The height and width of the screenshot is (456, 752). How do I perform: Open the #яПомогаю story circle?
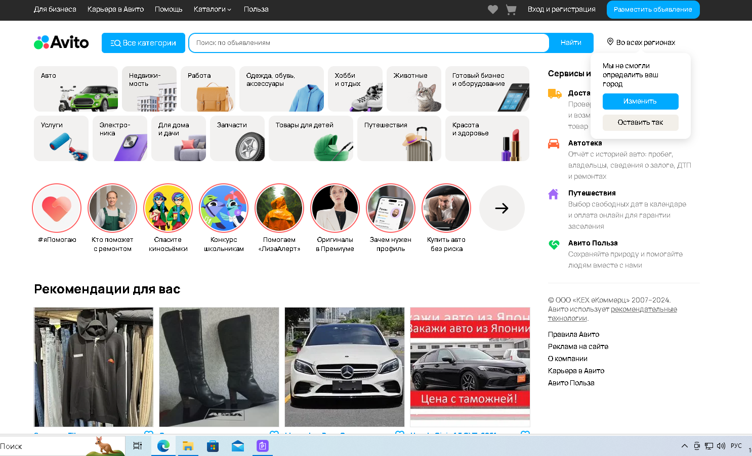coord(57,208)
